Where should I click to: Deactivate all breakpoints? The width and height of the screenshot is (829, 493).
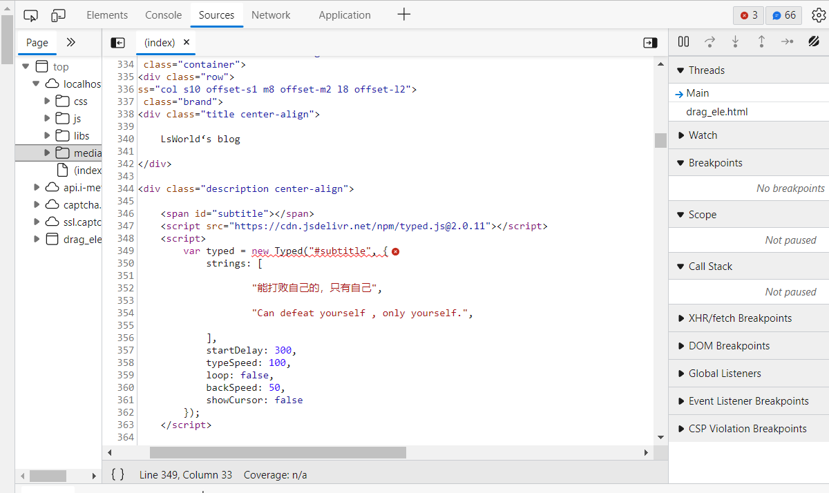tap(814, 42)
